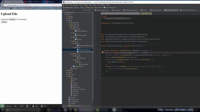Viewport: 200px width, 112px height.
Task: Expand the bin folder in project tree
Action: (67, 19)
